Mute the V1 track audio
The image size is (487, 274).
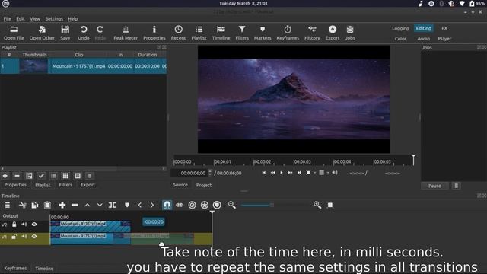[x=24, y=237]
